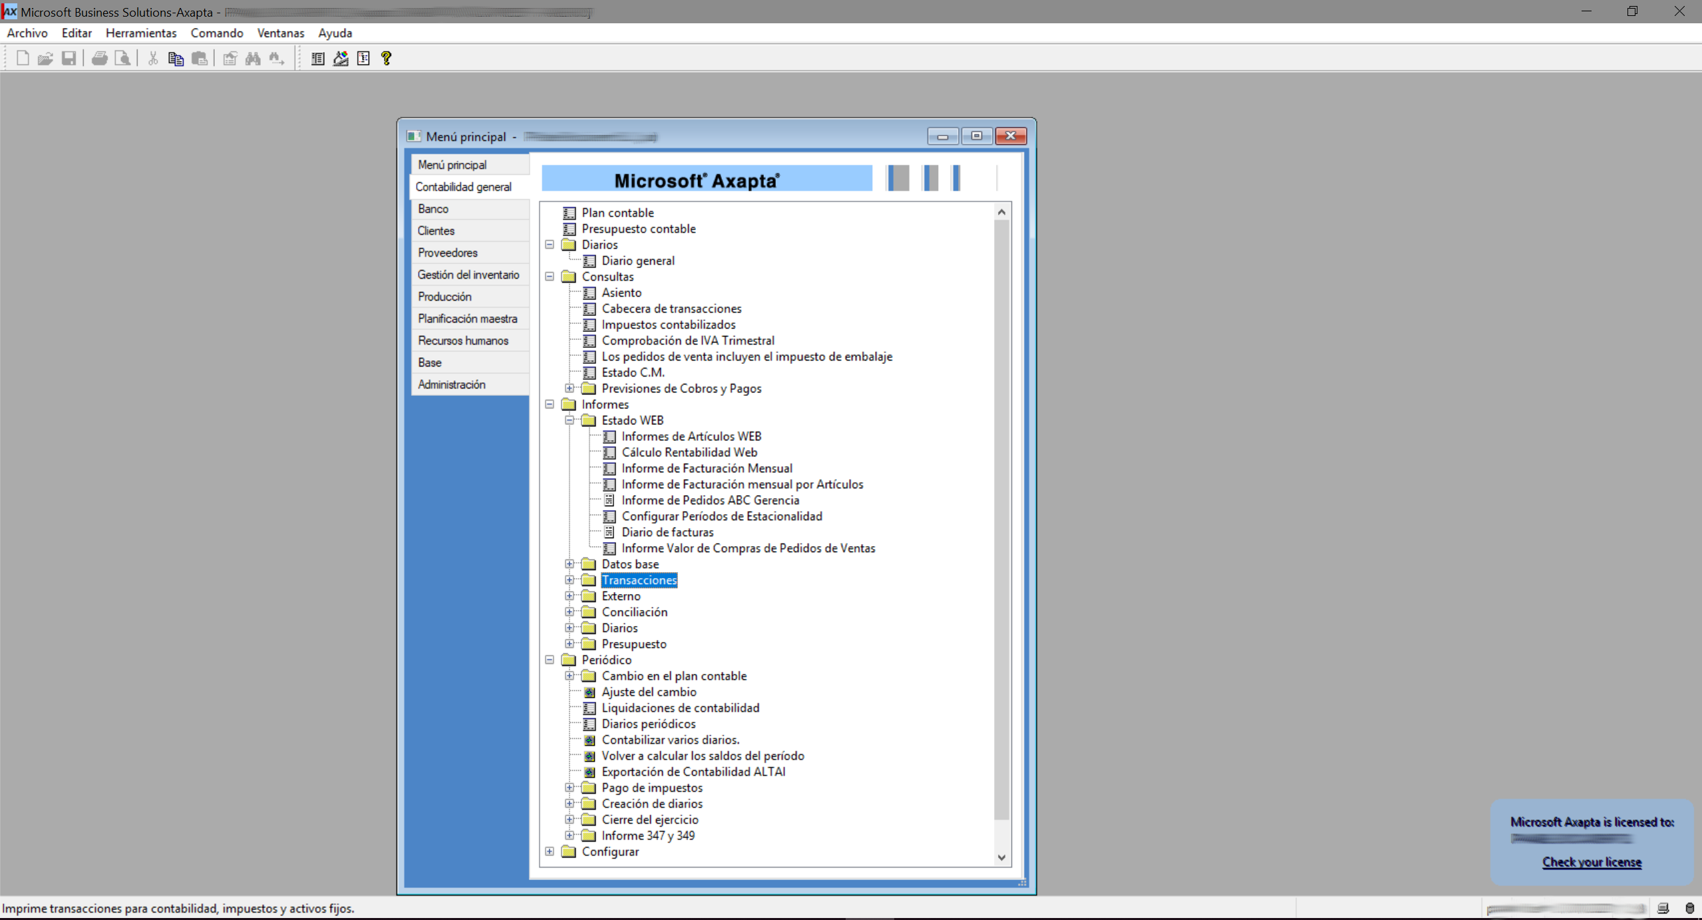The width and height of the screenshot is (1702, 920).
Task: Expand the Transacciones folder
Action: coord(570,580)
